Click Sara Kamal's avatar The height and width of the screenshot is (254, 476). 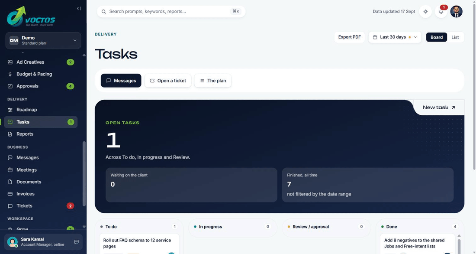13,242
